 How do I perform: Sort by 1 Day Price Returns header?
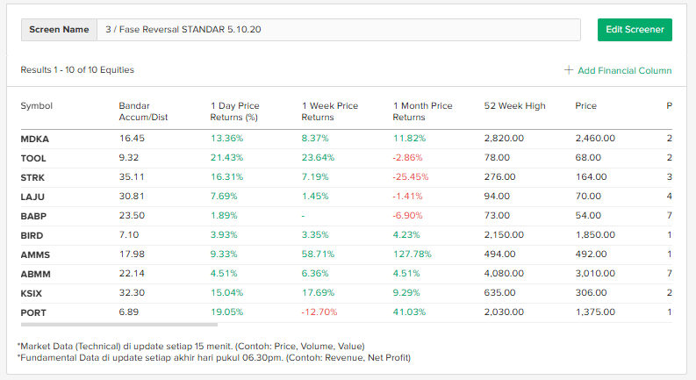[x=235, y=111]
